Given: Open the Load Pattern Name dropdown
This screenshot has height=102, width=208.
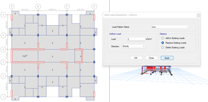Looking at the screenshot, I should click(171, 27).
